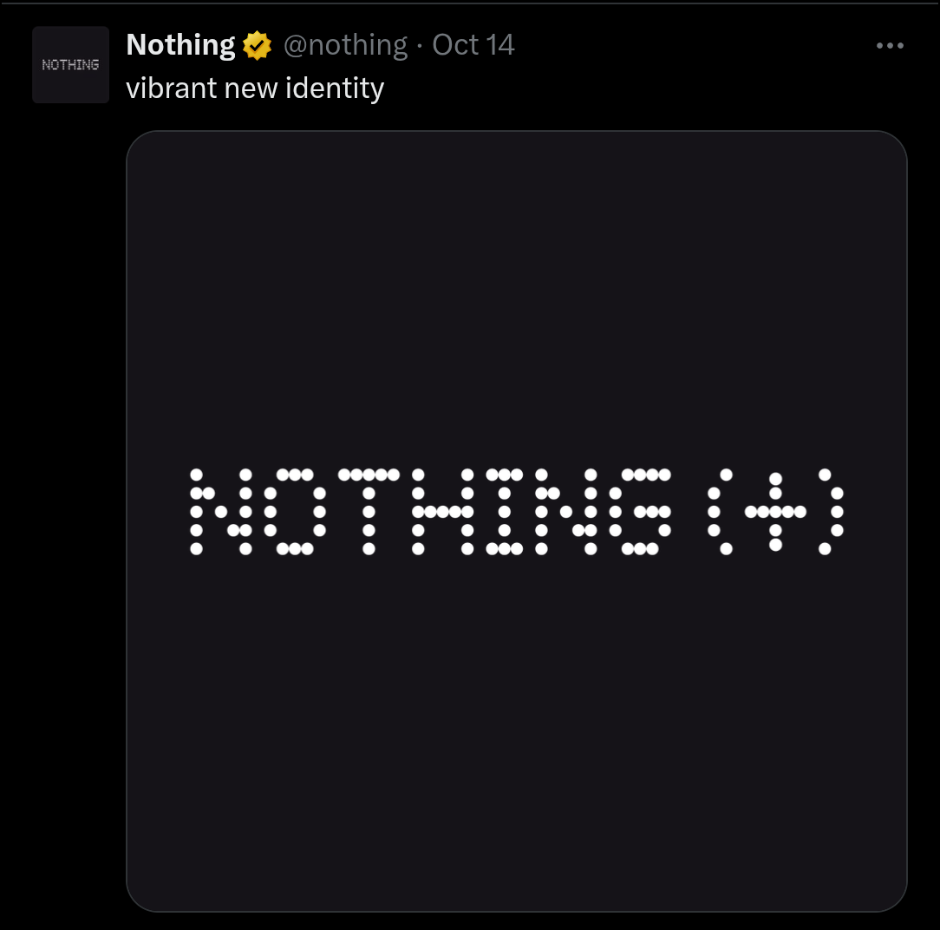The height and width of the screenshot is (930, 940).
Task: Click the opening parenthesis of the dot logo
Action: [719, 512]
